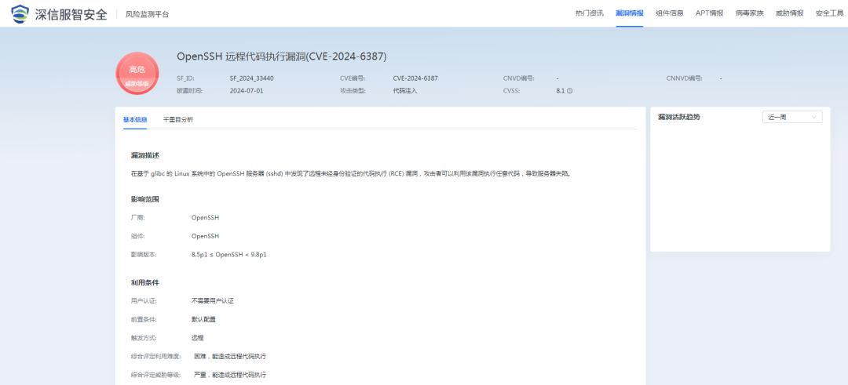This screenshot has width=848, height=385.
Task: Click the glibc vulnerability description paragraph
Action: 350,174
